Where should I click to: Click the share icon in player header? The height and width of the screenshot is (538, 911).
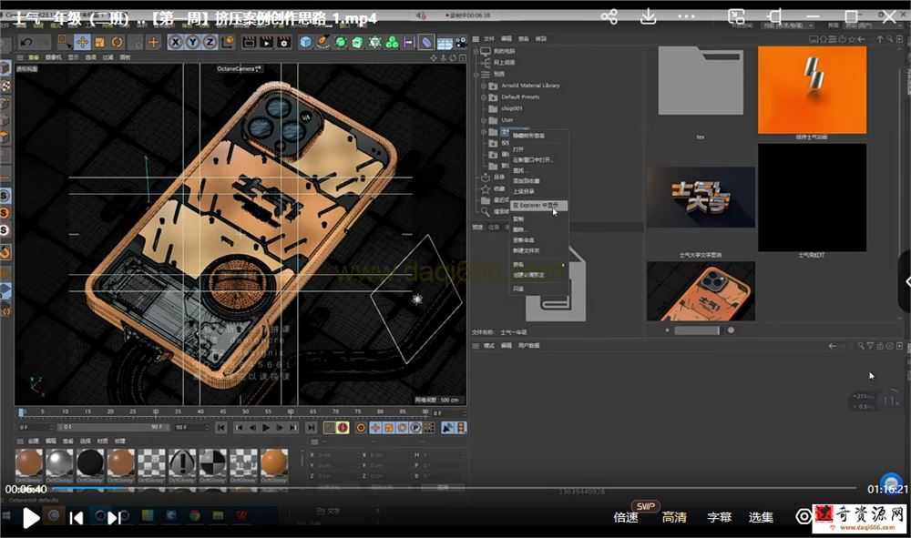tap(609, 16)
